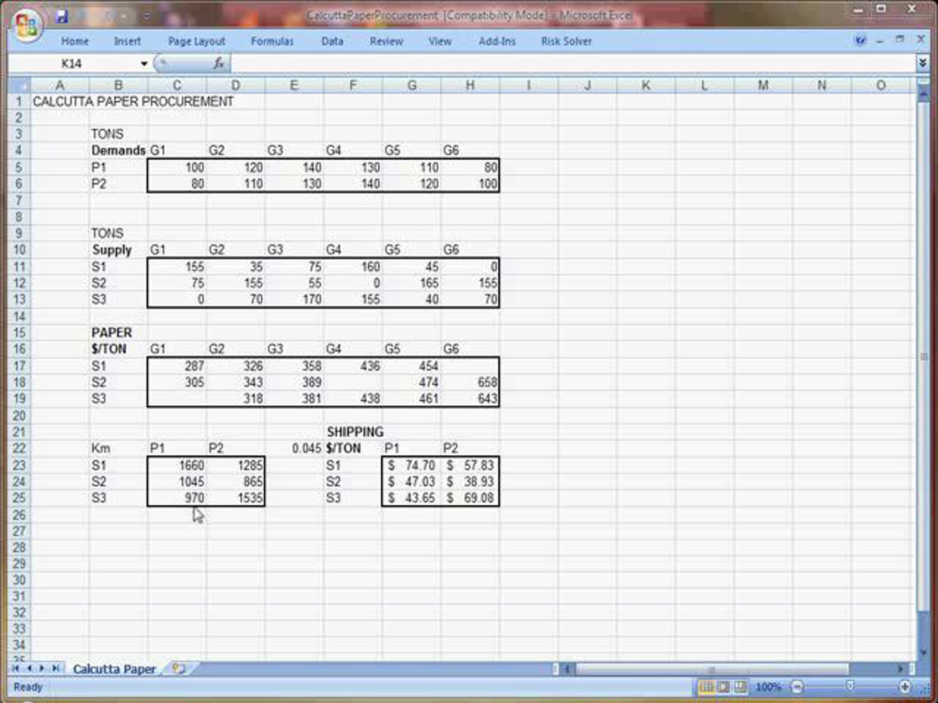Open the Risk Solver ribbon tab

pyautogui.click(x=566, y=41)
